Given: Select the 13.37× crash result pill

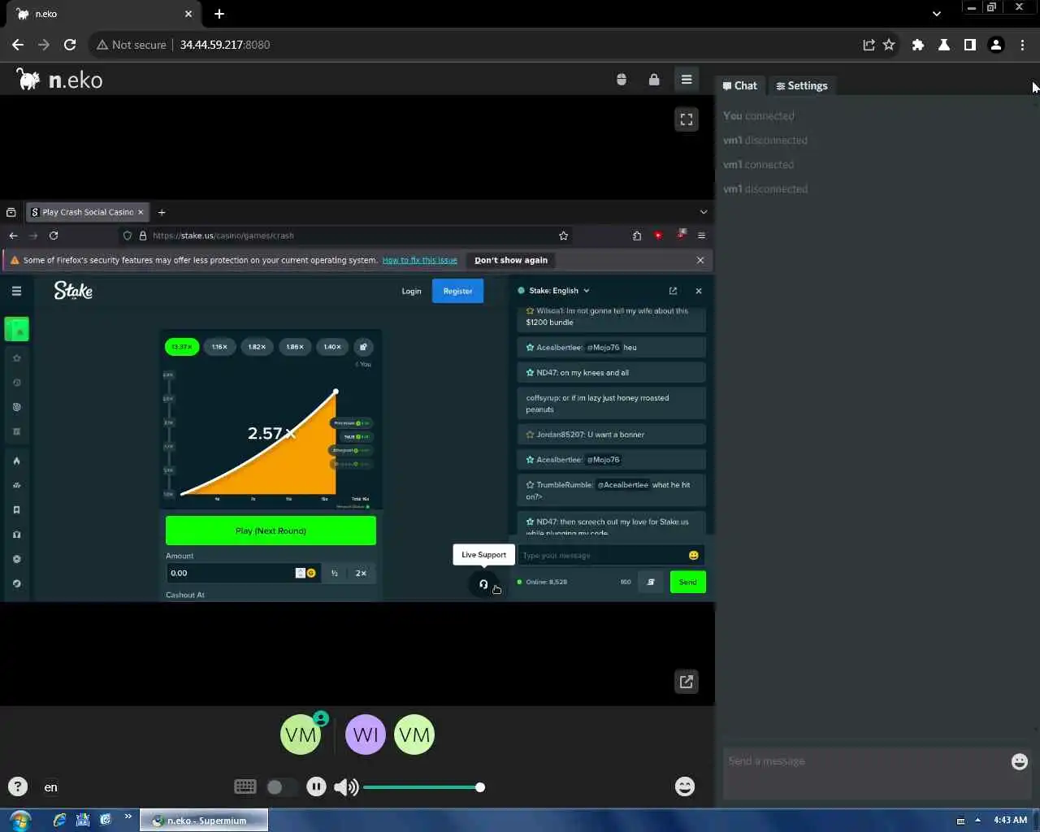Looking at the screenshot, I should point(182,347).
